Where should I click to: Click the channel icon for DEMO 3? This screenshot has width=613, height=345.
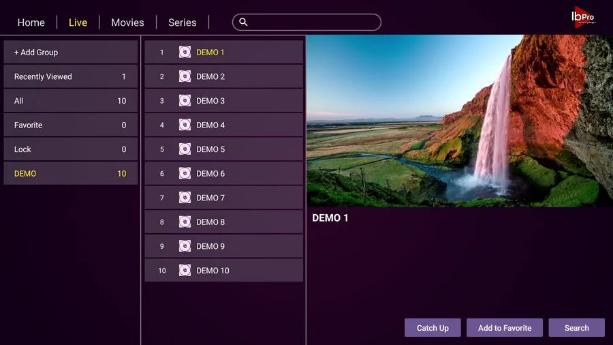pos(185,100)
